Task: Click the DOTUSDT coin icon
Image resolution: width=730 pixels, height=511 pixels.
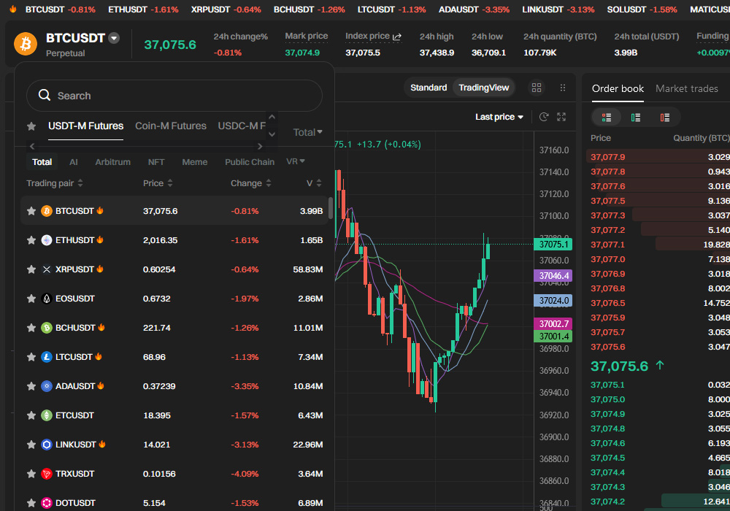Action: coord(47,503)
